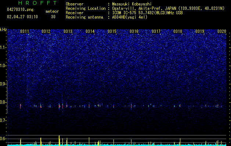Screen dimensions: 231x146
Task: Click the 0317 time marker
Action: (x=156, y=31)
